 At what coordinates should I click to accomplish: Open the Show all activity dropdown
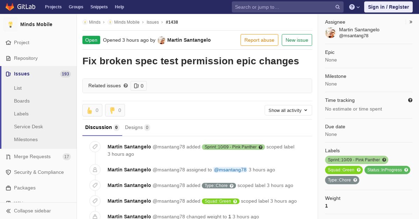pyautogui.click(x=288, y=110)
